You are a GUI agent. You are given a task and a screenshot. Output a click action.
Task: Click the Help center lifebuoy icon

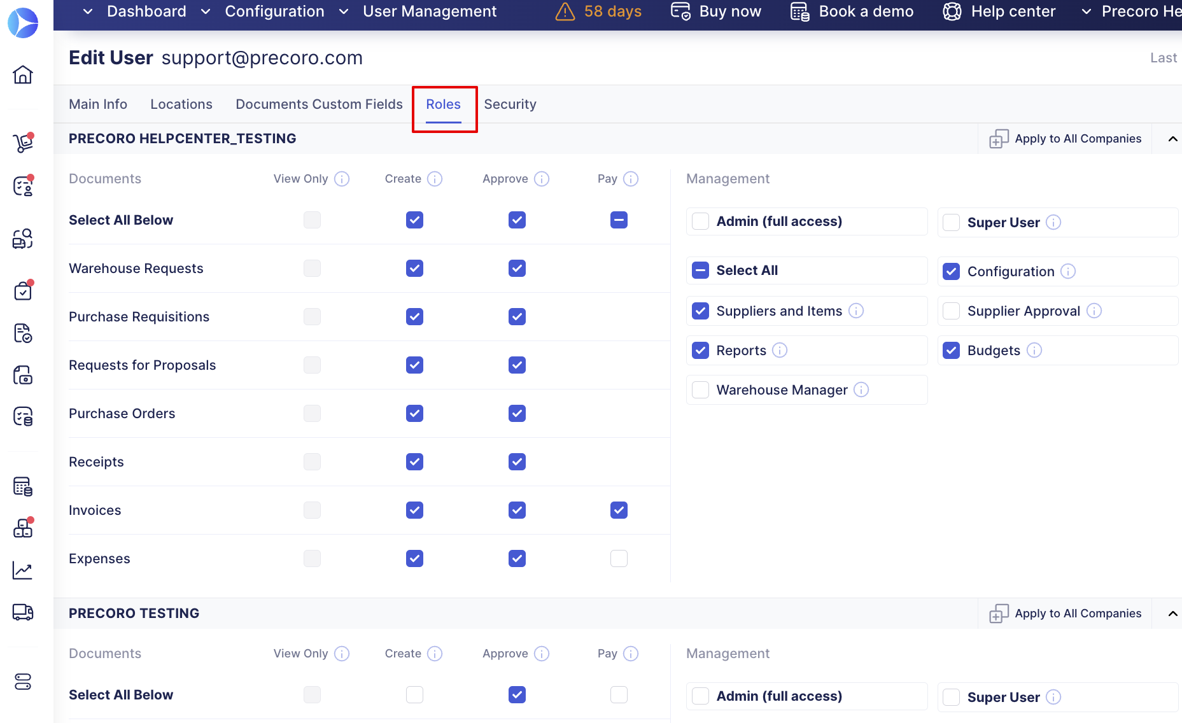click(952, 11)
